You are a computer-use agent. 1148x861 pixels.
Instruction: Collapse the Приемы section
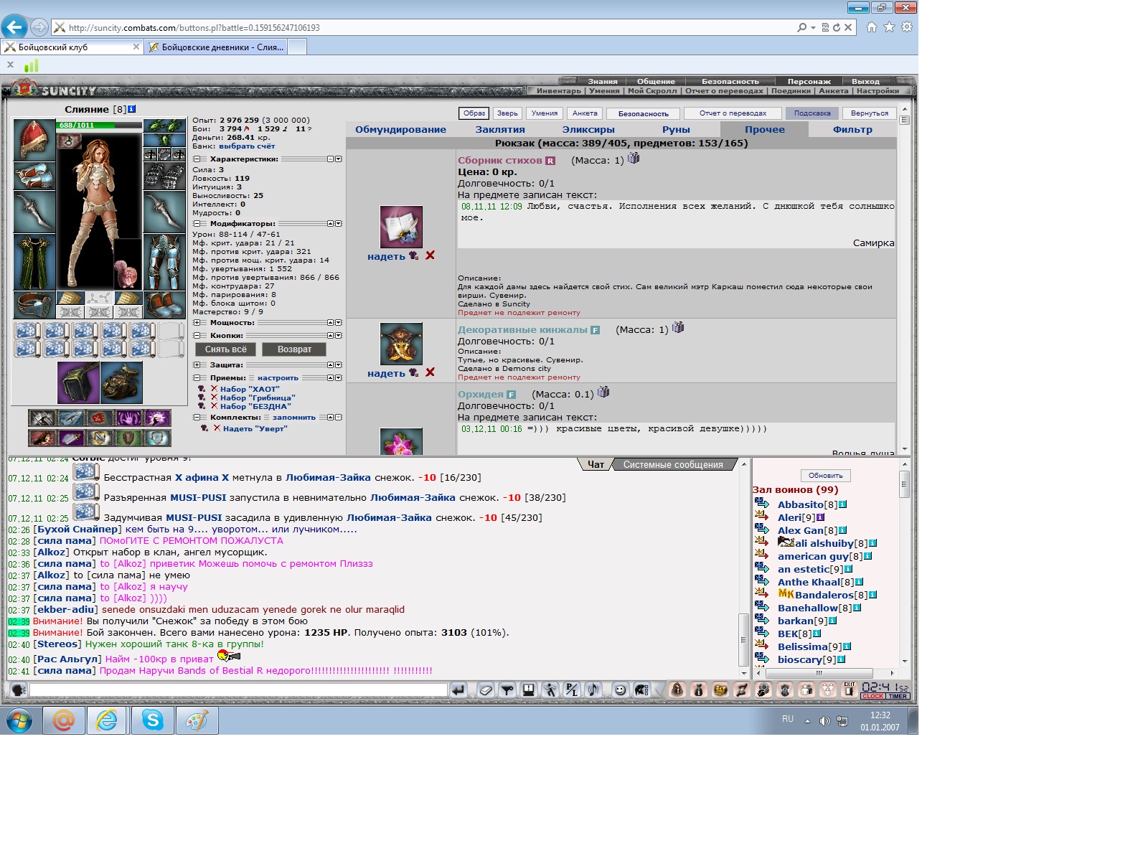coord(197,378)
